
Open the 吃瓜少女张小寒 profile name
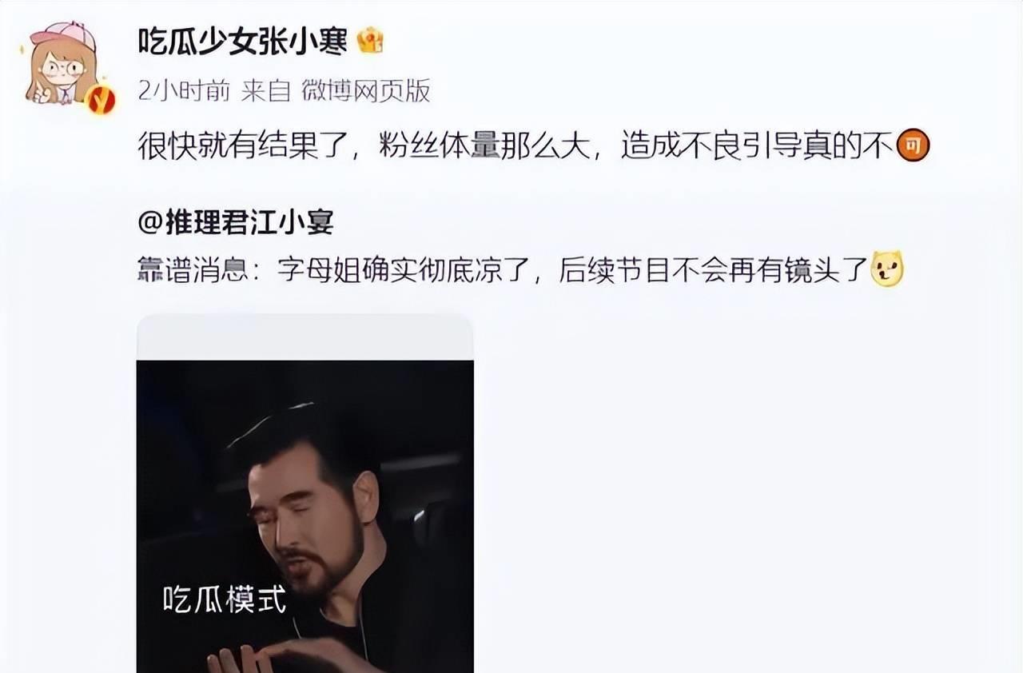243,42
